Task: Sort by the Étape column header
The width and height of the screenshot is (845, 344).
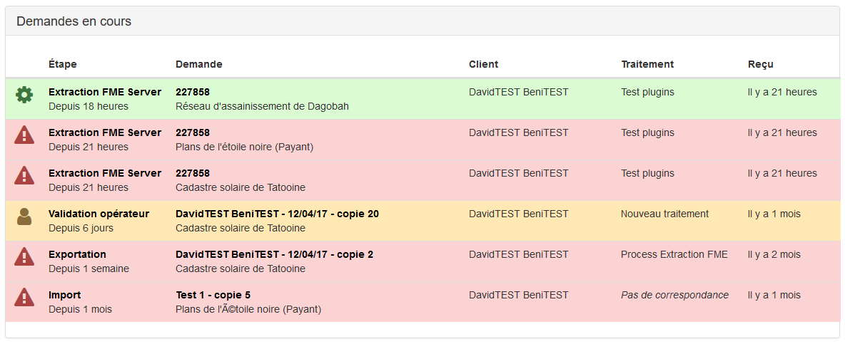Action: pyautogui.click(x=63, y=64)
